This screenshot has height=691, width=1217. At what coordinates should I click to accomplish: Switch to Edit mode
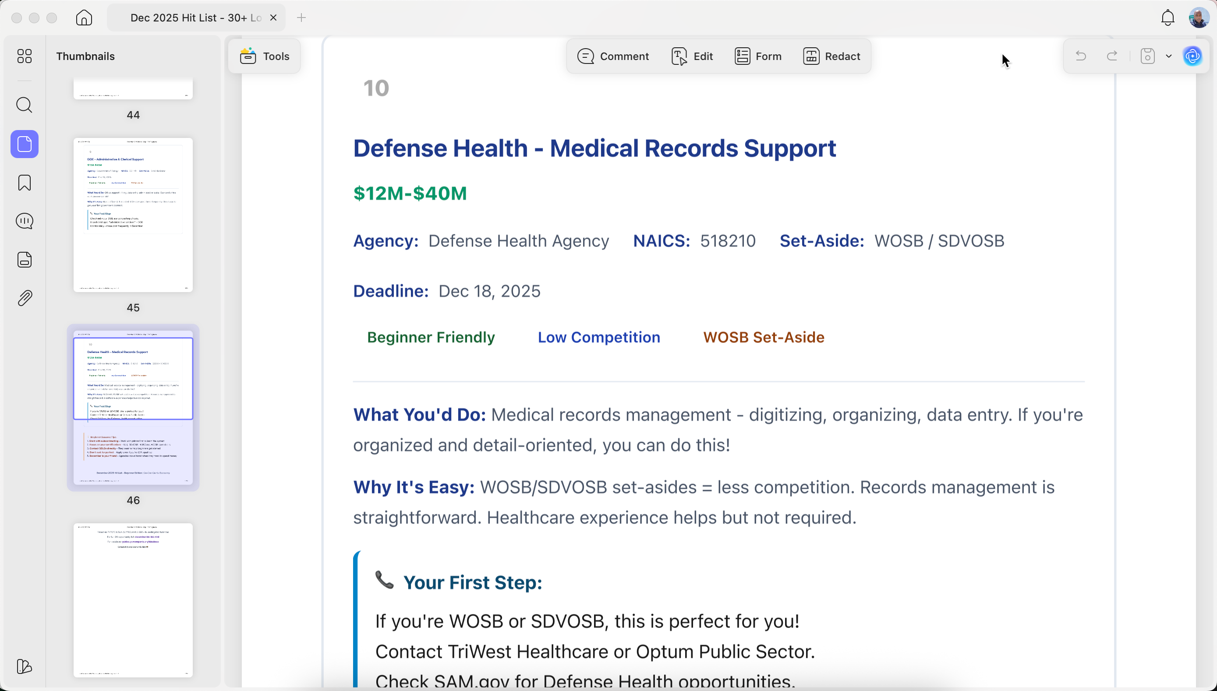click(x=692, y=56)
